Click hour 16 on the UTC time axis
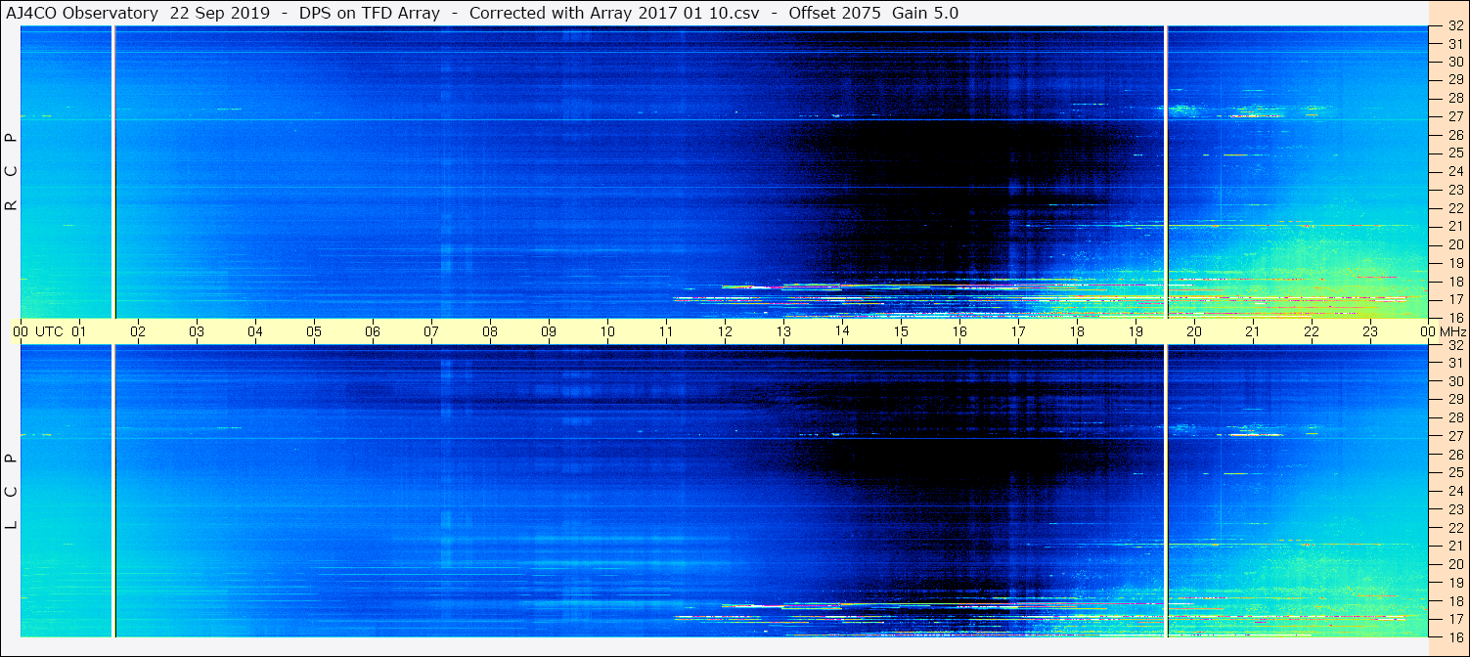Screen dimensions: 1470x657 [x=959, y=331]
